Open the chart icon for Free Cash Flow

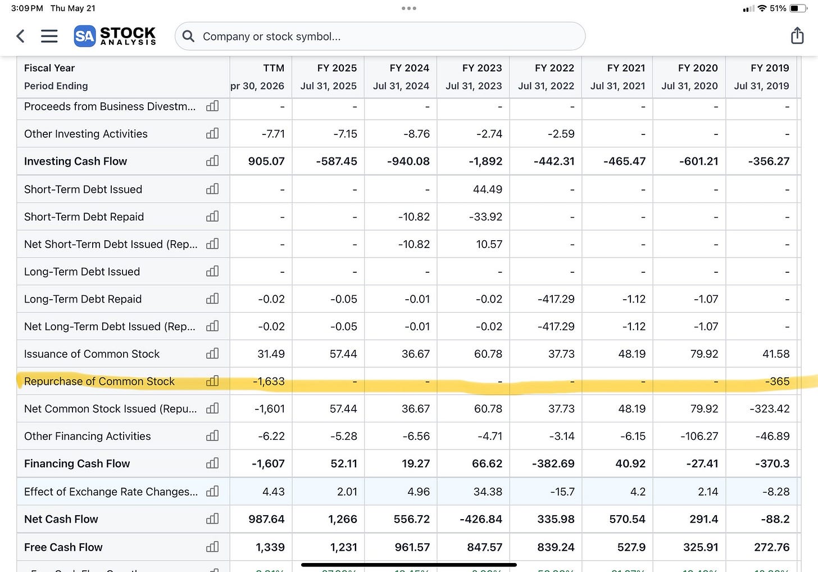(212, 547)
